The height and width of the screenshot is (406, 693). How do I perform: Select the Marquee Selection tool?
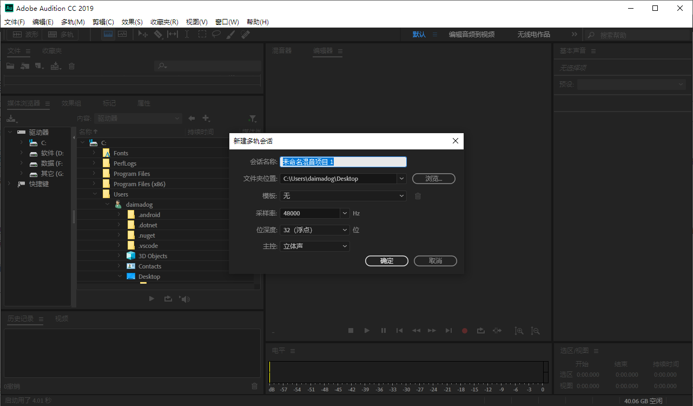pos(202,34)
